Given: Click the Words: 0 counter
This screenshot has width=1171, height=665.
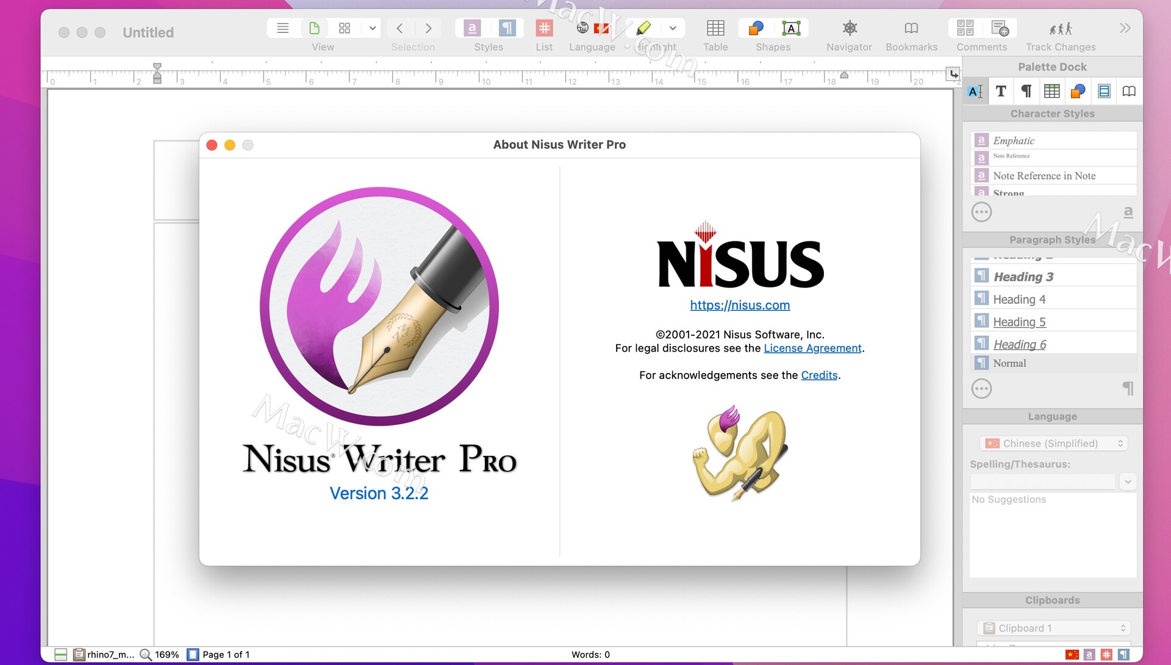Looking at the screenshot, I should click(x=590, y=655).
